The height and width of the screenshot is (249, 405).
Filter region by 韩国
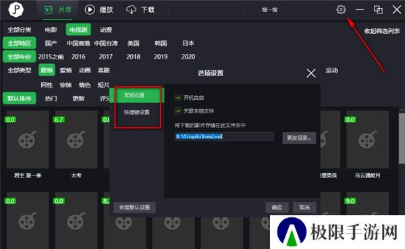point(161,43)
